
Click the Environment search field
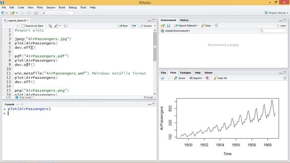coord(272,31)
